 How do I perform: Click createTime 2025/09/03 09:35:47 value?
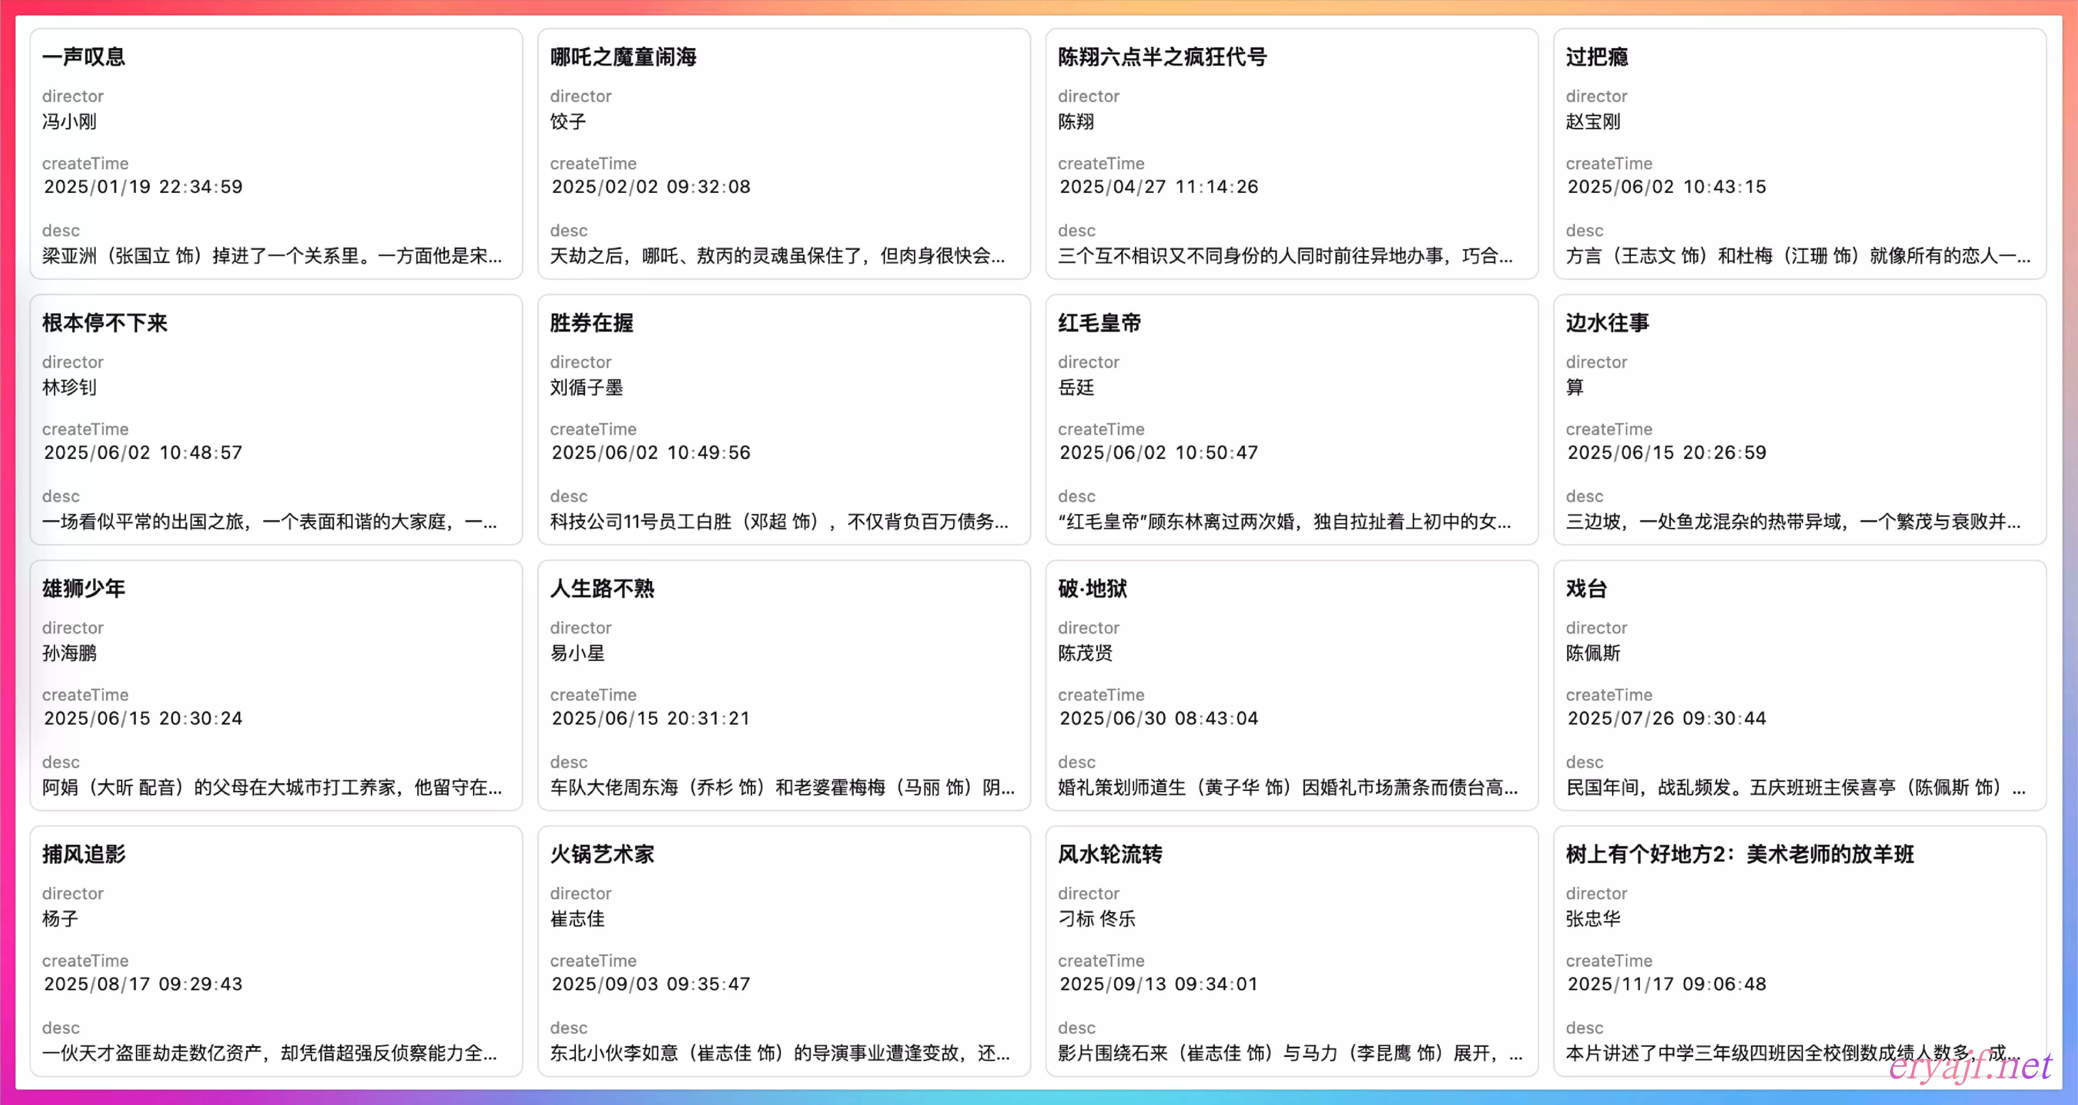tap(650, 984)
